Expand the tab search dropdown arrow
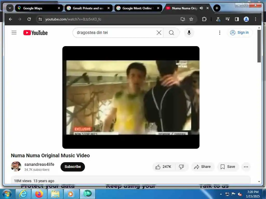Screen dimensions: 266x199 pos(10,8)
